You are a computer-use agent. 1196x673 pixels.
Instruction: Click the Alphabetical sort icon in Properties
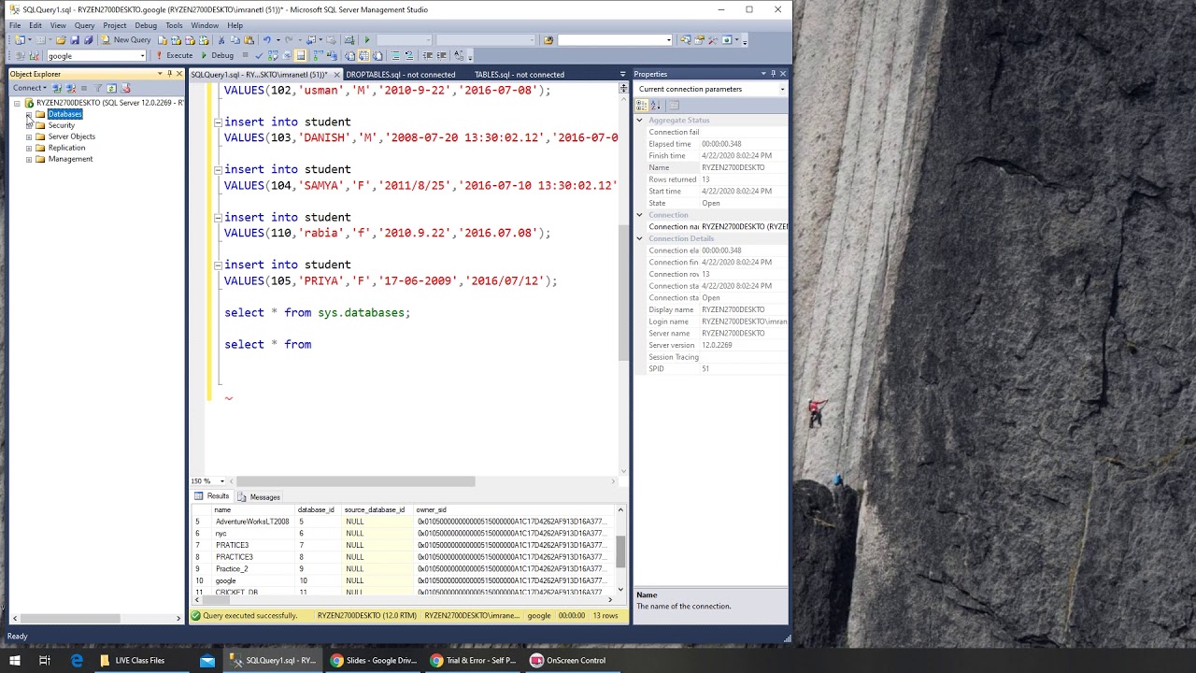pos(656,106)
